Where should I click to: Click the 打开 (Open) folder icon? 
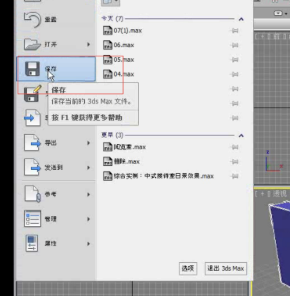32,45
